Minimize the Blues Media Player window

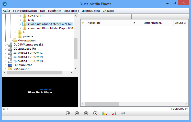167,3
